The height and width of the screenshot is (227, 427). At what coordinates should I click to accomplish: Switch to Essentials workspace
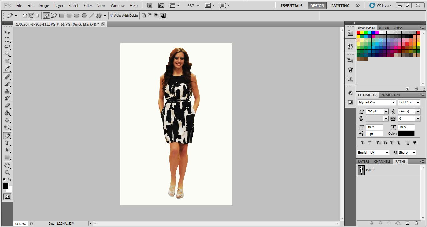pos(291,6)
